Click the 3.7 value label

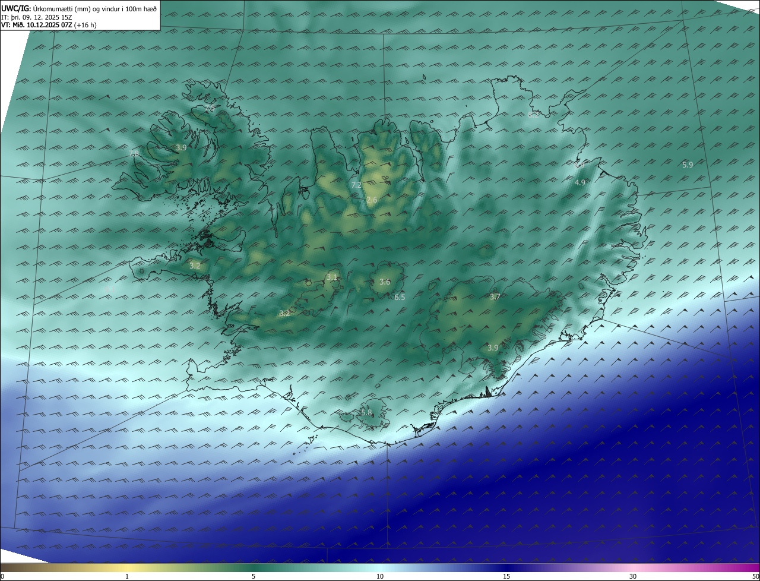click(x=495, y=297)
